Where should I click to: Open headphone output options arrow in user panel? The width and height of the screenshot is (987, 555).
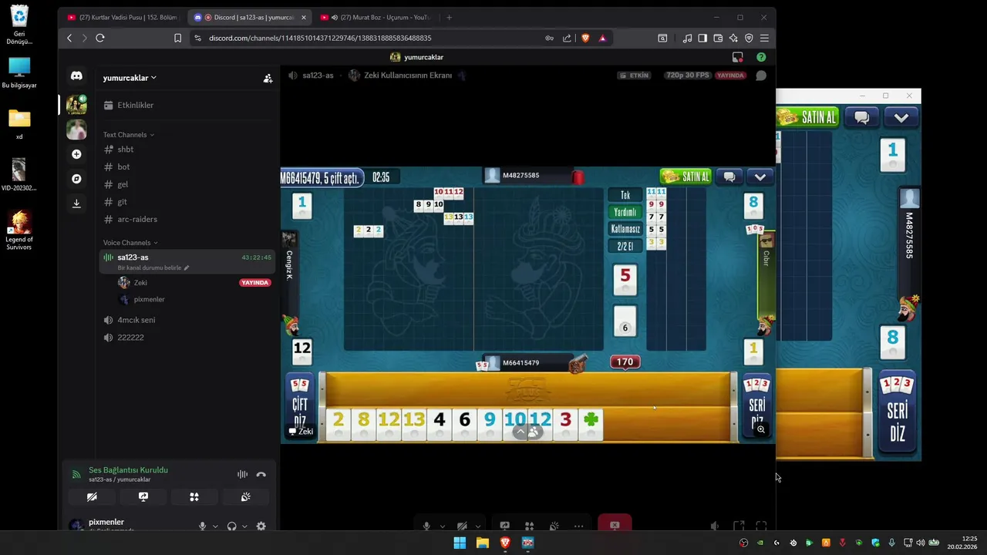(x=244, y=526)
